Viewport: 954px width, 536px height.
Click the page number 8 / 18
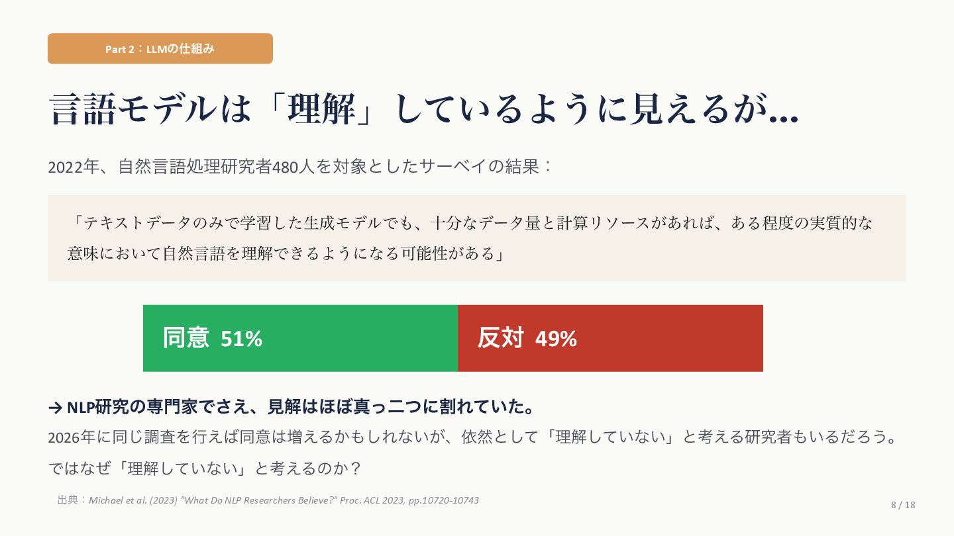pyautogui.click(x=903, y=505)
